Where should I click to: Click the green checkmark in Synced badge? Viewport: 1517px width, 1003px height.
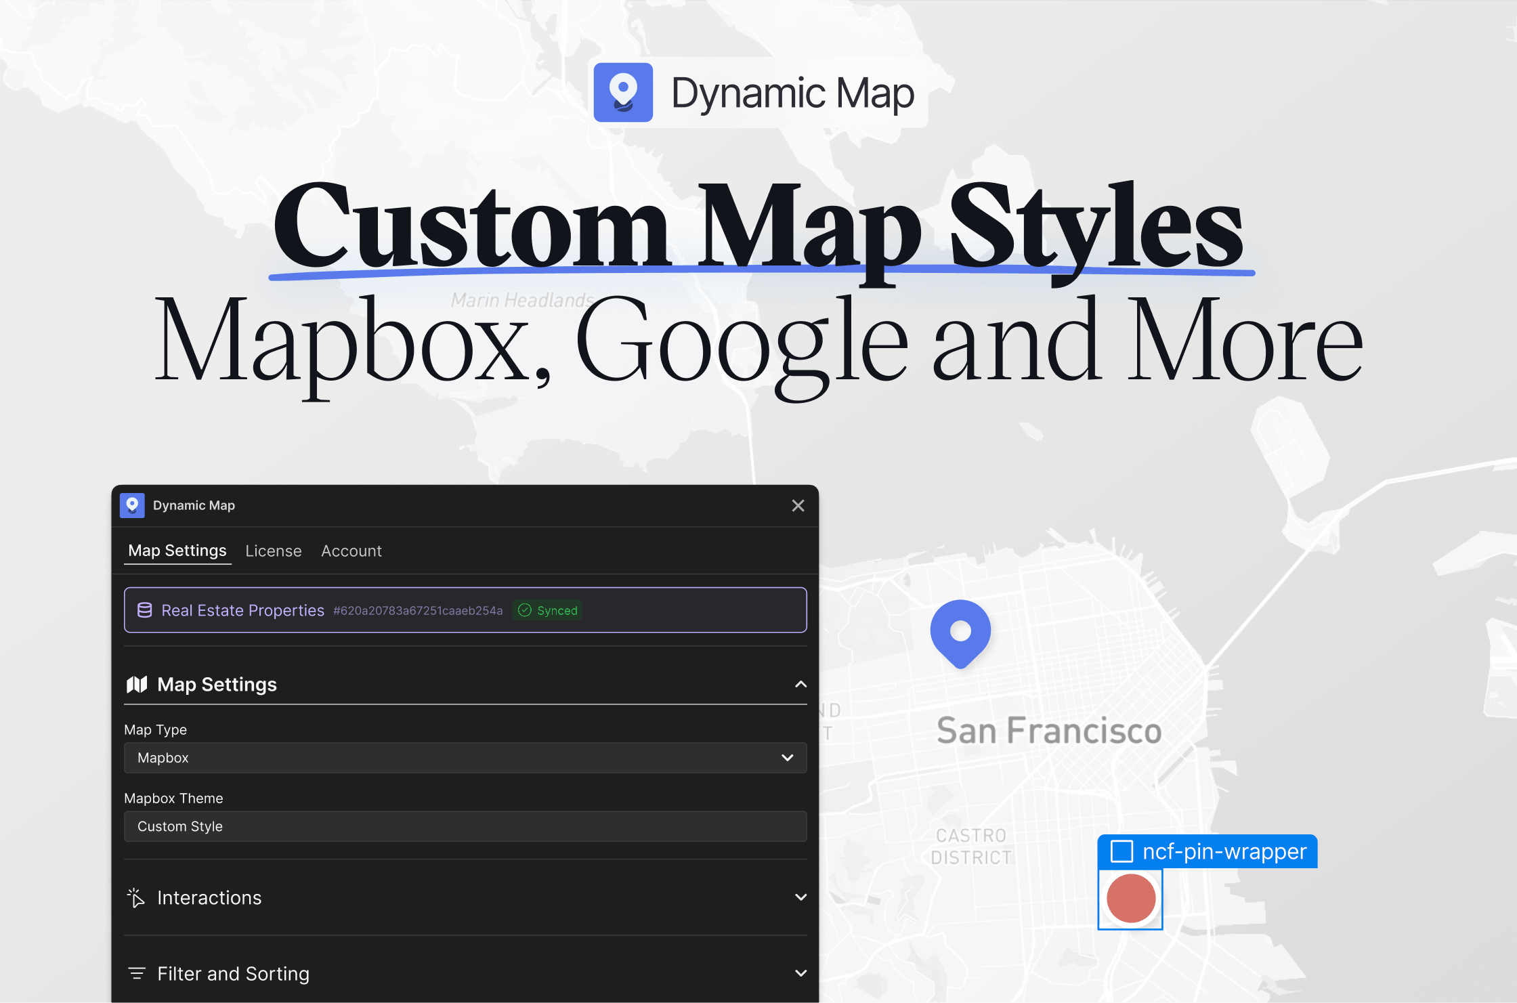tap(524, 610)
